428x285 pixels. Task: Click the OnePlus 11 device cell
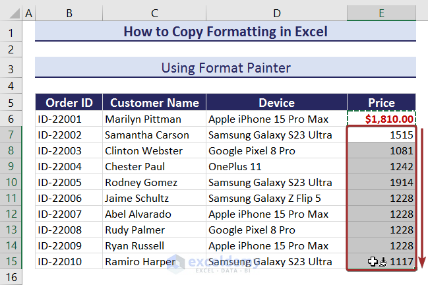(276, 167)
